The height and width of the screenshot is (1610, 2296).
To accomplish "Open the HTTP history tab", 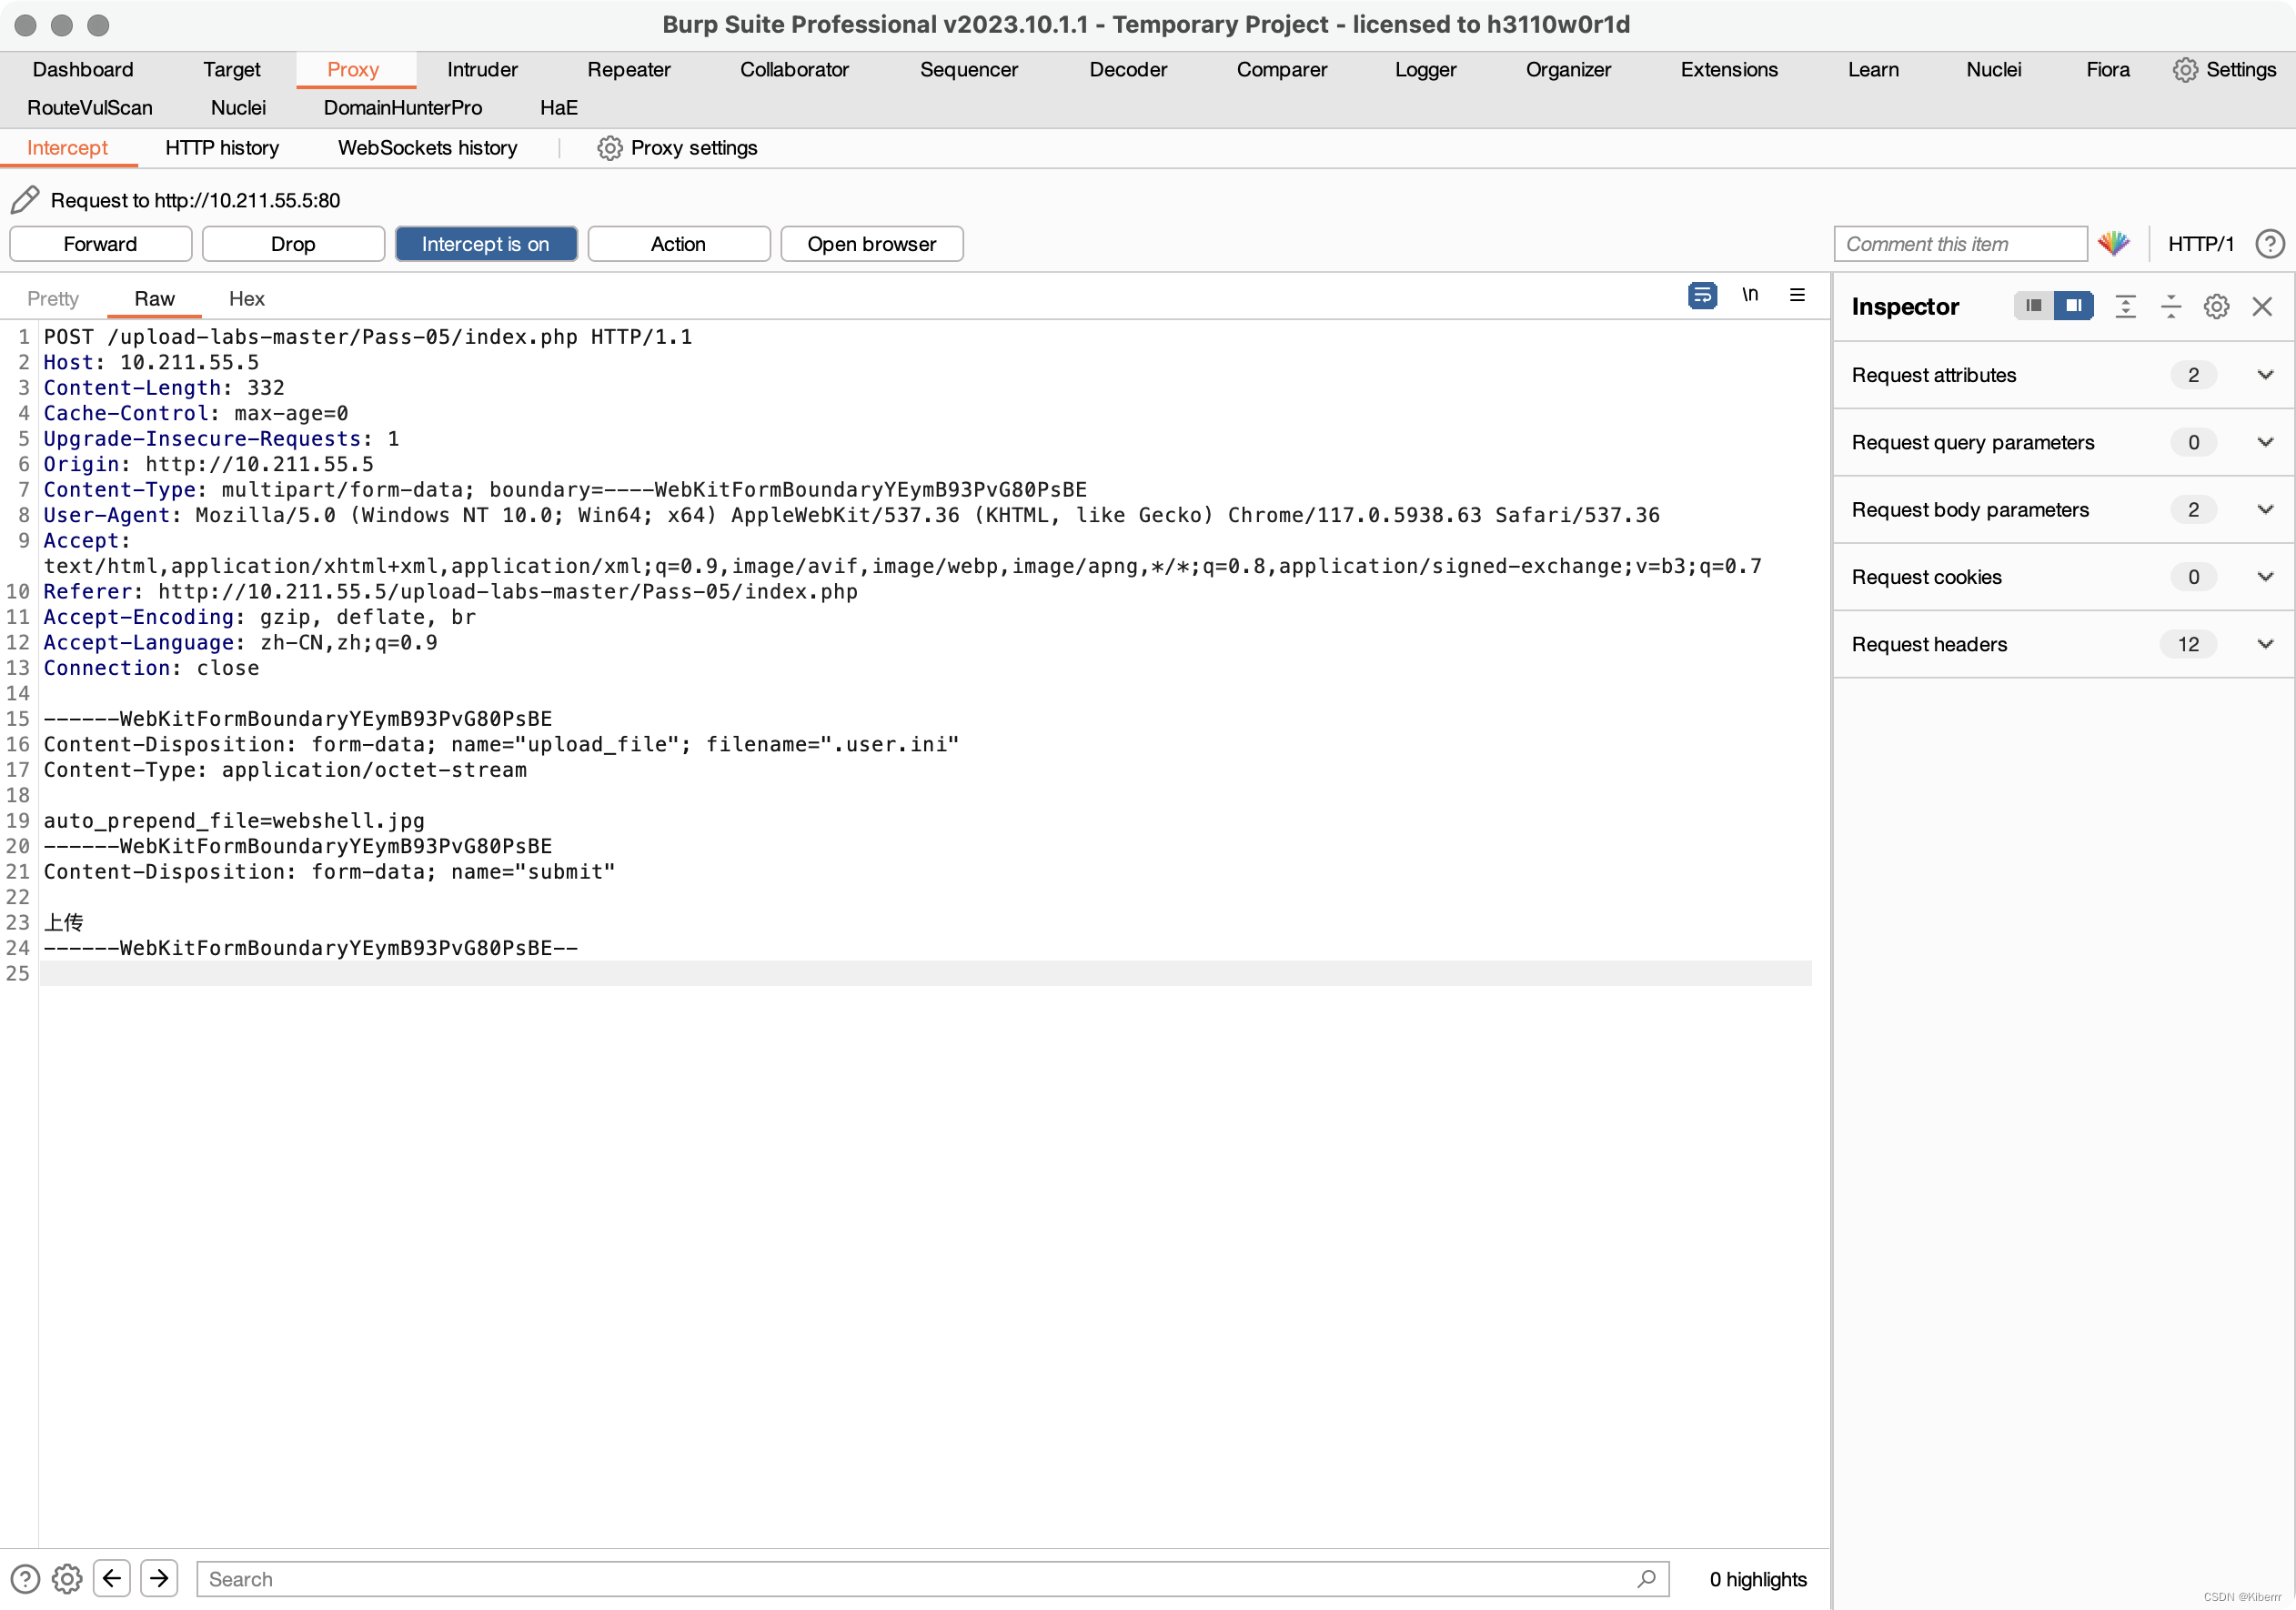I will tap(222, 148).
